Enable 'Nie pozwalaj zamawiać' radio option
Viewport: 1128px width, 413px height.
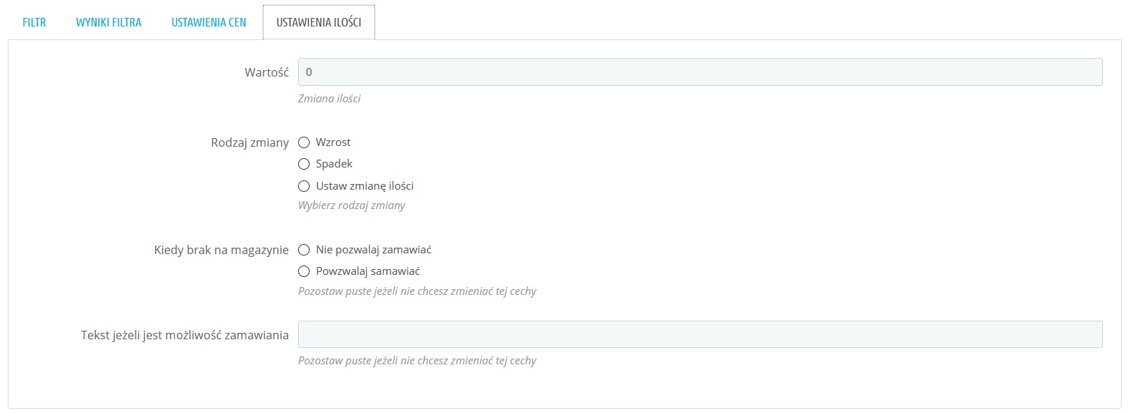tap(304, 250)
